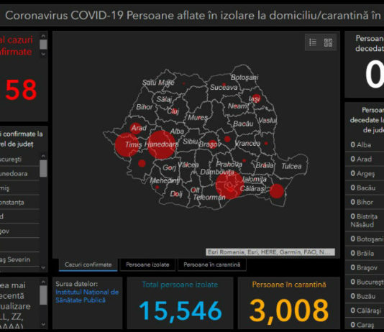Click the Satu Mare label on map

coord(158,83)
